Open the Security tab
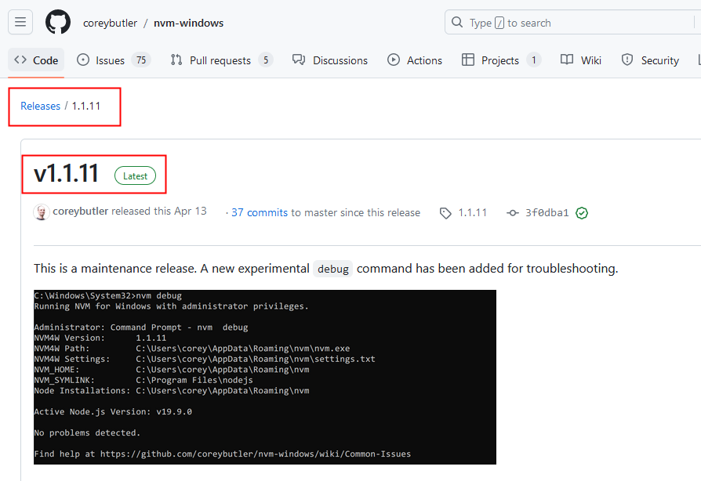 point(650,60)
